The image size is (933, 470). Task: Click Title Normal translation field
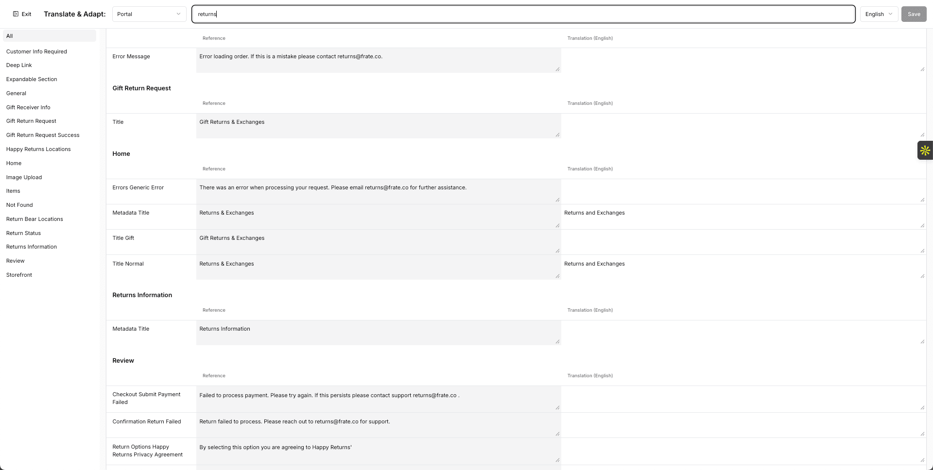743,267
